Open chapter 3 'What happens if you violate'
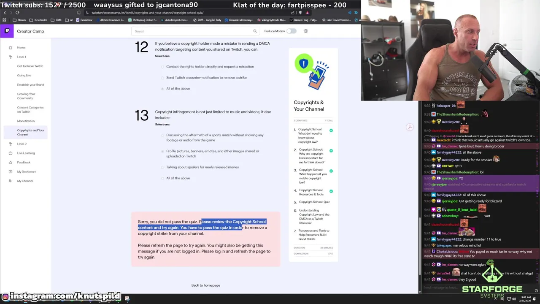 [313, 176]
